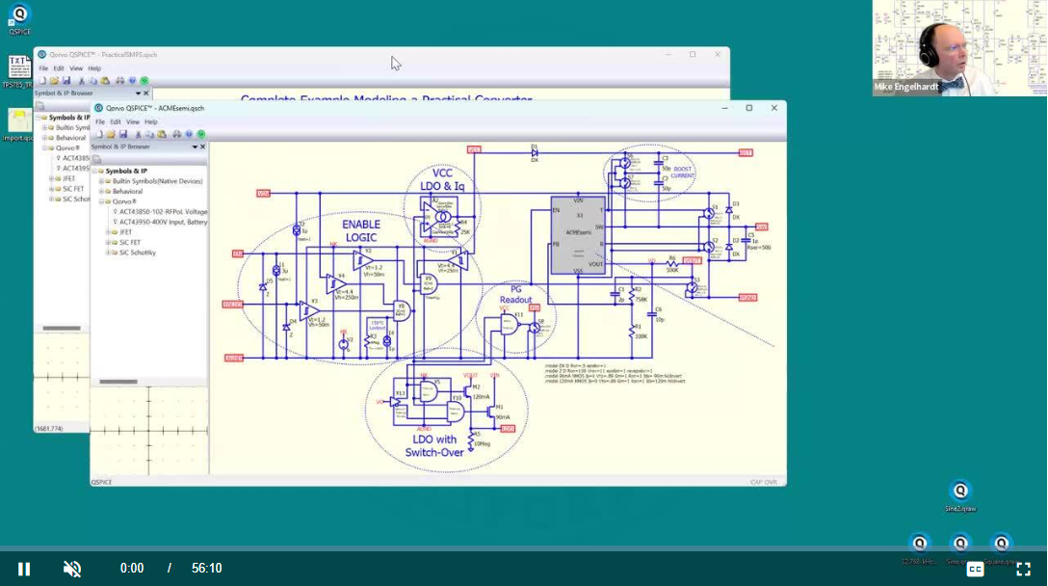The width and height of the screenshot is (1048, 586).
Task: Click Paste icon in ACMEsemi toolbar
Action: (161, 135)
